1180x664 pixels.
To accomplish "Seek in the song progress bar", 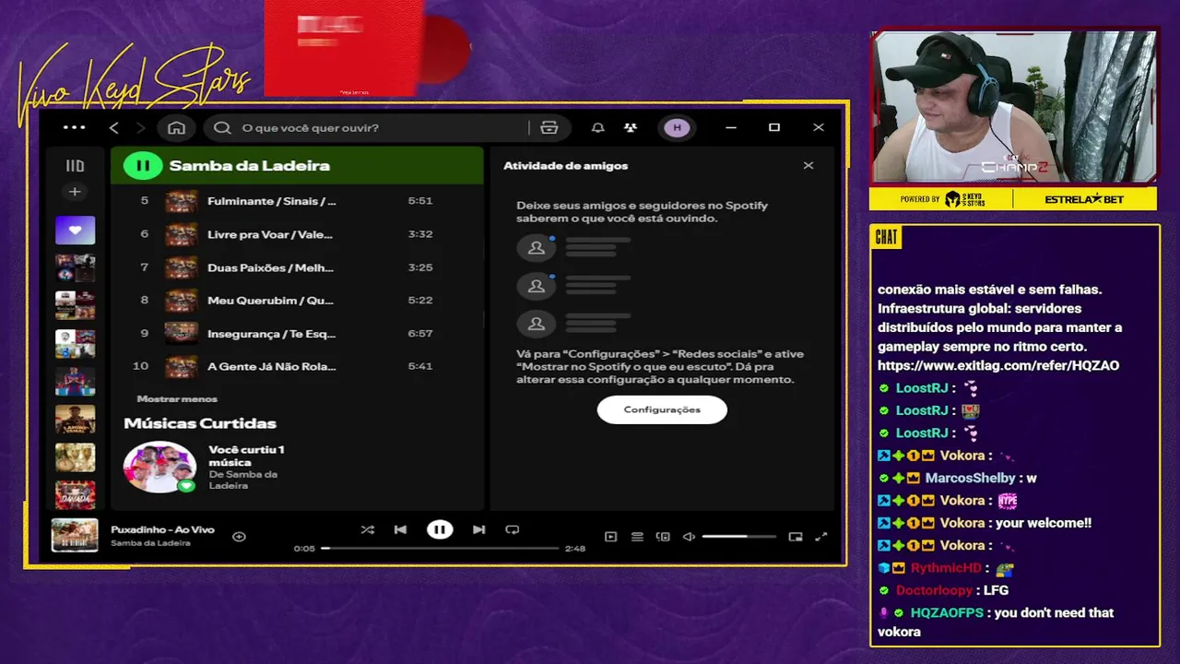I will coord(440,548).
